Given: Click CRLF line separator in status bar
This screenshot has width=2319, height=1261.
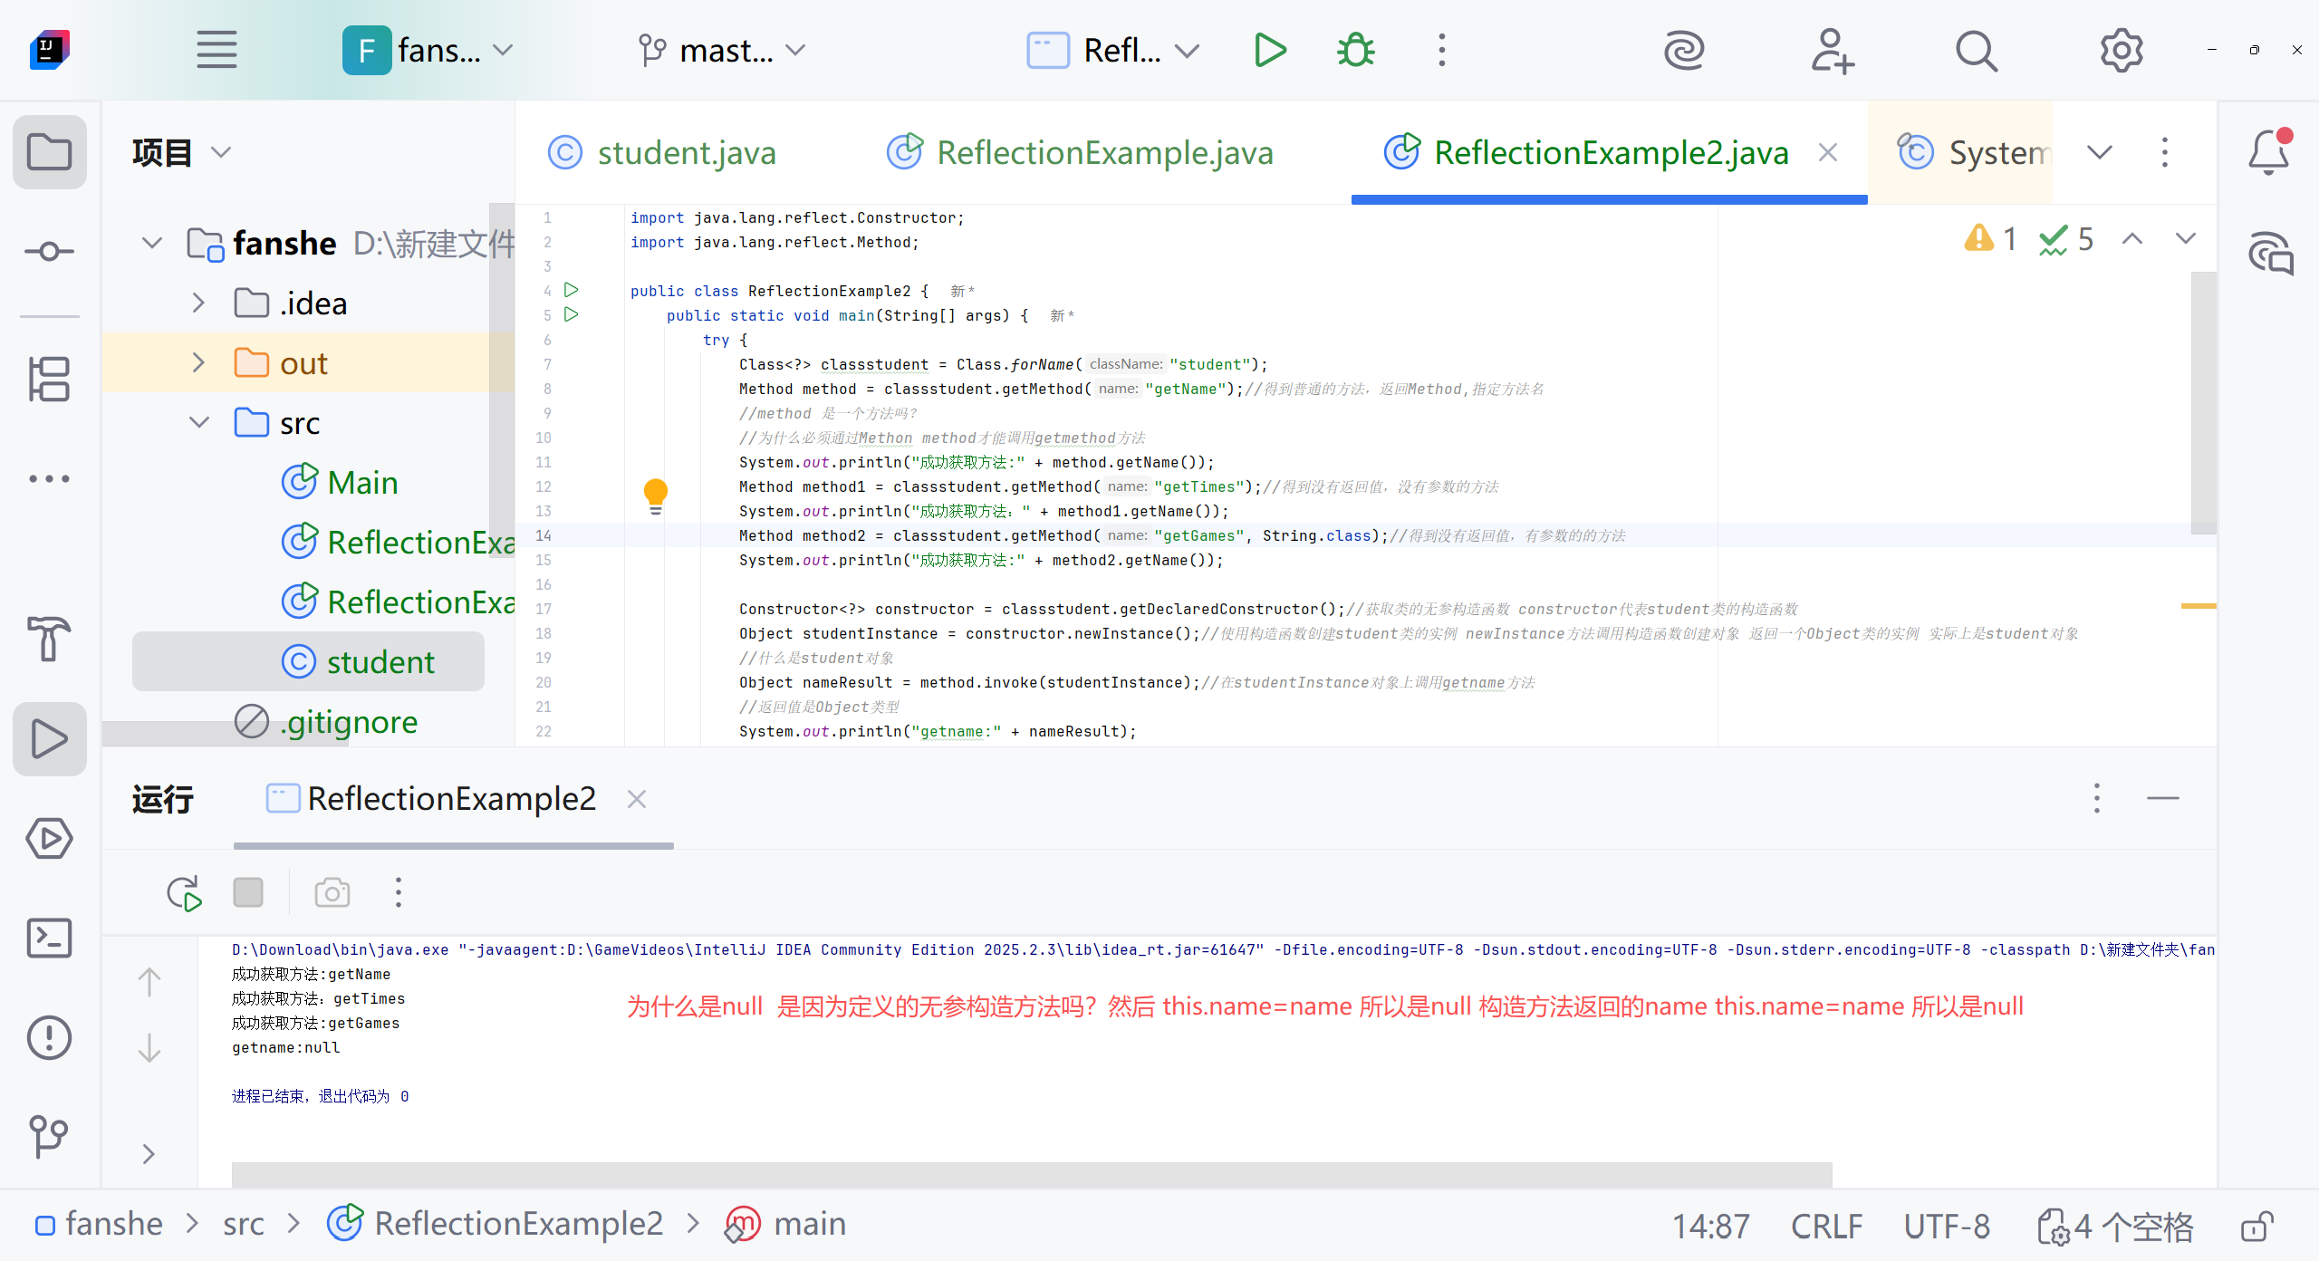Looking at the screenshot, I should [x=1826, y=1227].
